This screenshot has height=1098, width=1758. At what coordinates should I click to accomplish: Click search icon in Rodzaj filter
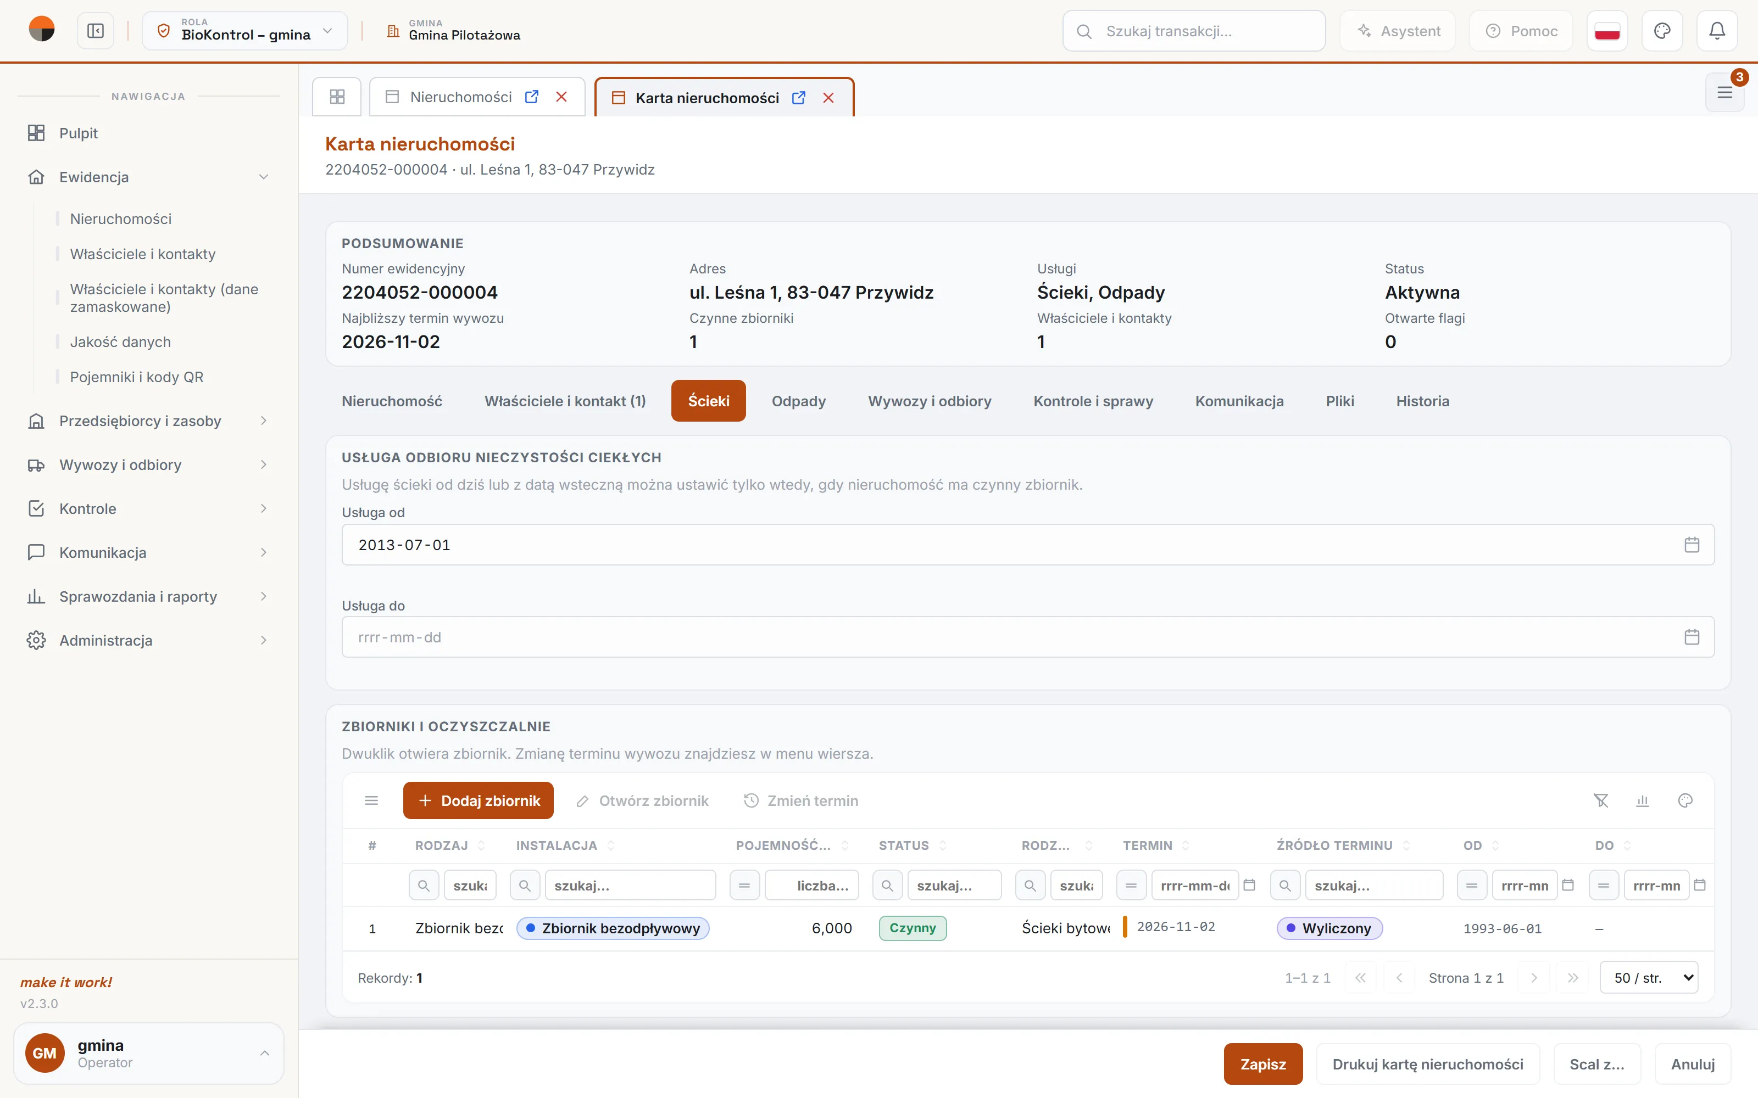[424, 885]
